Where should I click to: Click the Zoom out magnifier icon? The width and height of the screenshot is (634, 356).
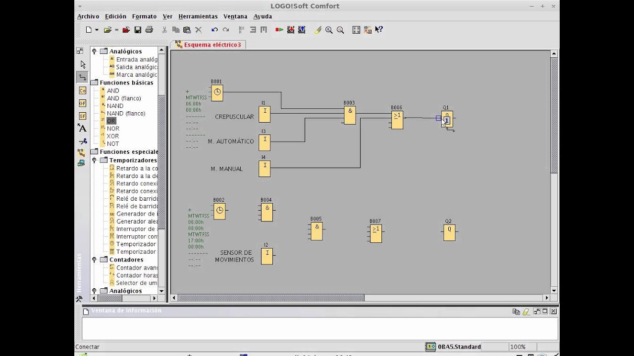[x=340, y=30]
